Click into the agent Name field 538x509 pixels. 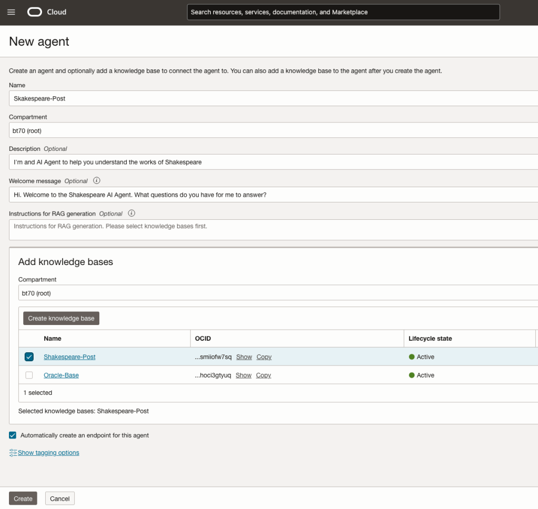pos(272,98)
